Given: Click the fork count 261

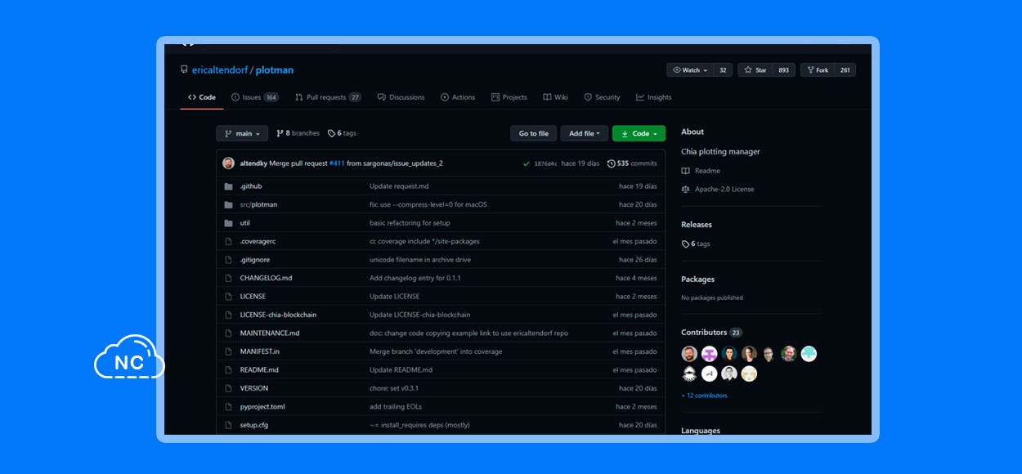Looking at the screenshot, I should coord(845,70).
